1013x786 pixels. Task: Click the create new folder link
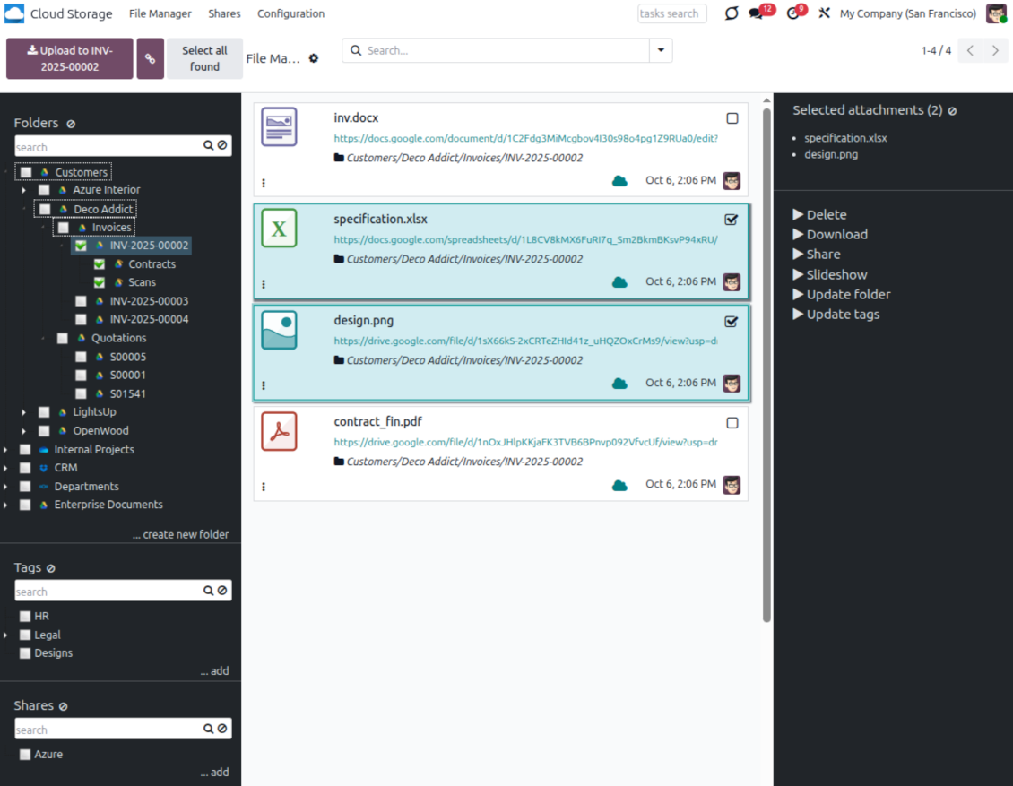point(180,534)
